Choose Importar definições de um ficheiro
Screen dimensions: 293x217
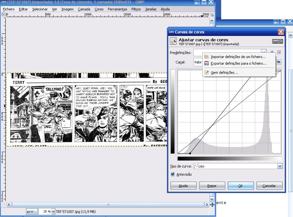pos(239,57)
